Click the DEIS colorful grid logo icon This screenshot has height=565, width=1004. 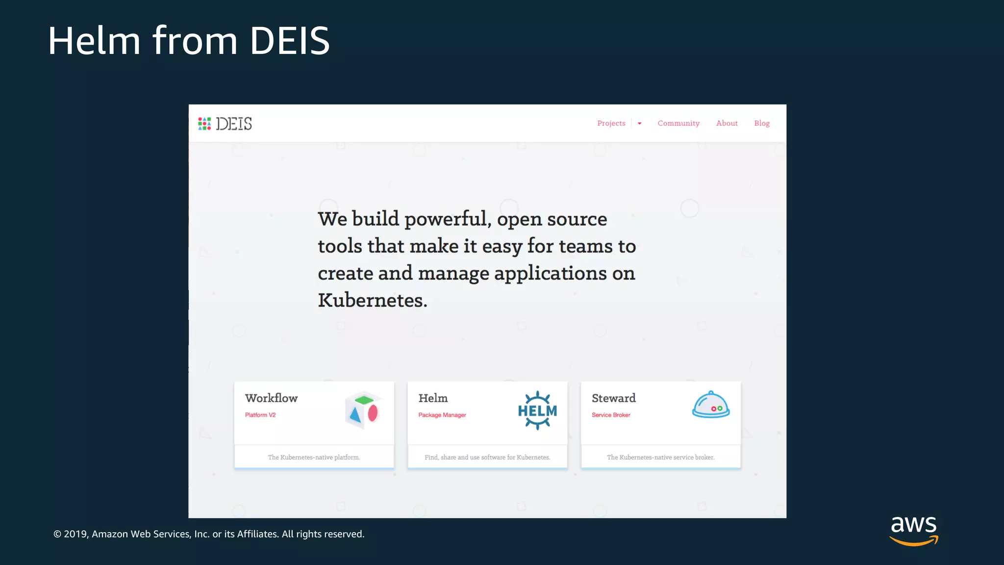tap(204, 124)
